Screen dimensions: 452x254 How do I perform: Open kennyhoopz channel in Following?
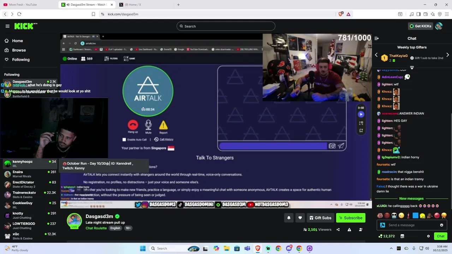30,164
